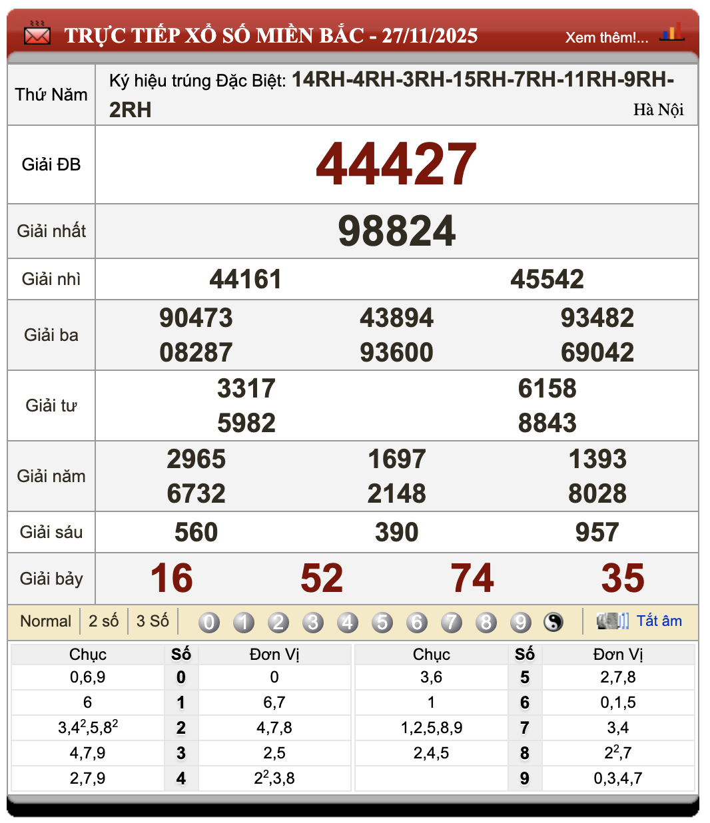710x823 pixels.
Task: Toggle highlight for number ball 8
Action: [487, 622]
